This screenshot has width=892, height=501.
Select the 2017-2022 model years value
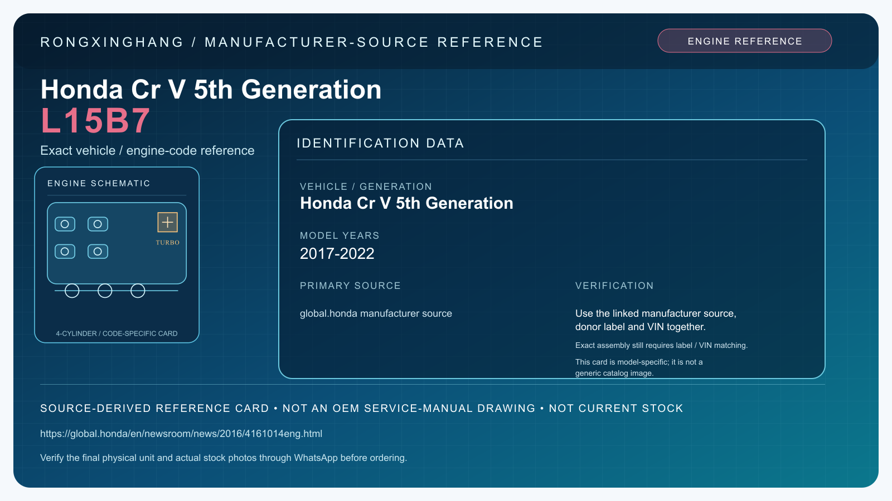coord(337,254)
